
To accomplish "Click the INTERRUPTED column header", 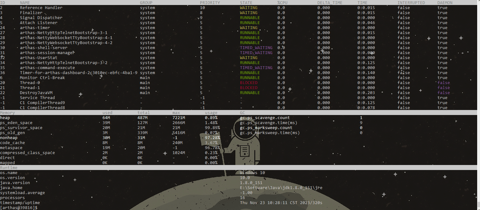I will click(411, 3).
